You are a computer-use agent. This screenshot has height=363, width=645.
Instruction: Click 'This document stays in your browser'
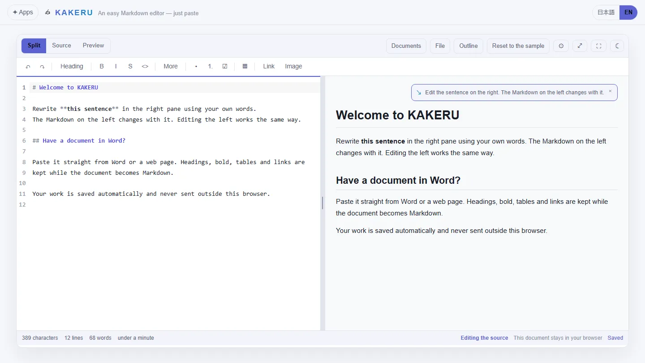[x=558, y=338]
